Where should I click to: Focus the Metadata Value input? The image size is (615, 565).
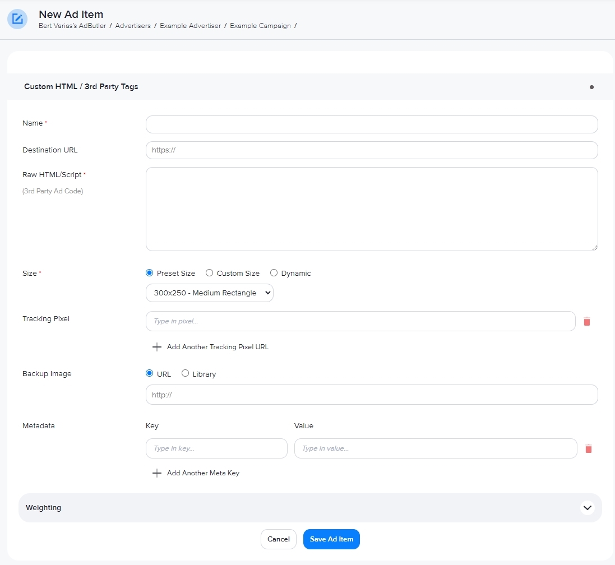point(436,448)
